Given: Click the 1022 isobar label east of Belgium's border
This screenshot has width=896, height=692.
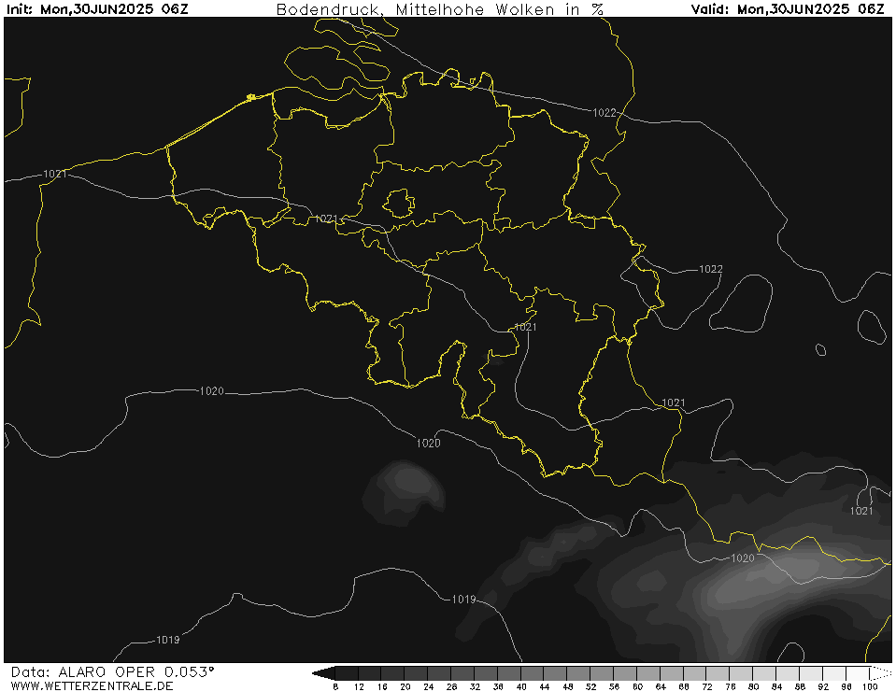Looking at the screenshot, I should coord(711,269).
